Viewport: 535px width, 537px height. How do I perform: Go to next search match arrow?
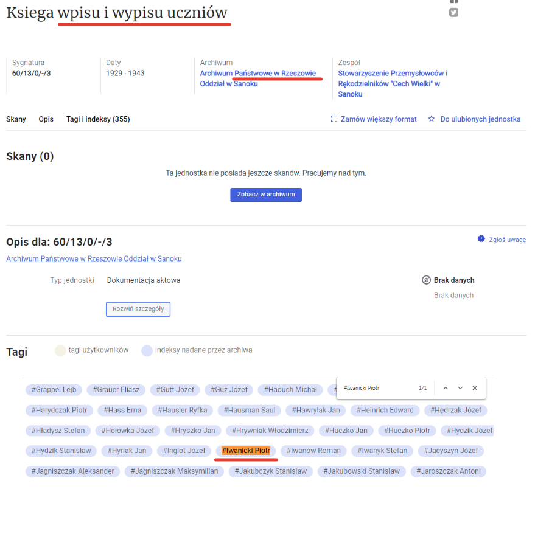[460, 388]
